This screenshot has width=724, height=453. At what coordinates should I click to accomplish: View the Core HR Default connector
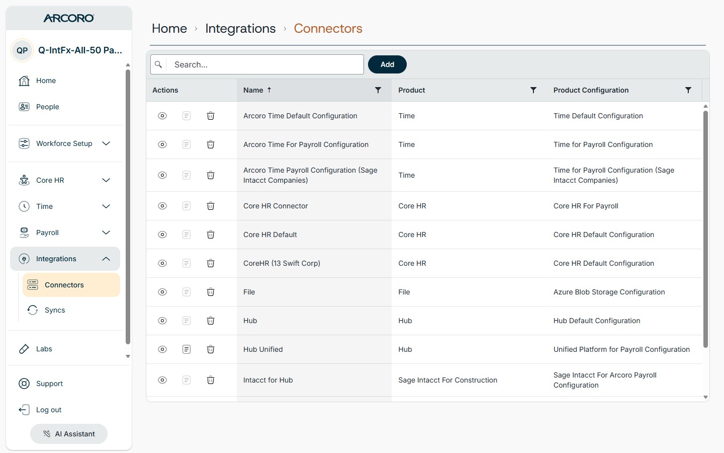click(x=162, y=235)
